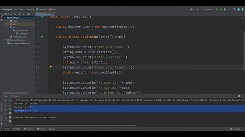The width and height of the screenshot is (245, 137).
Task: Click the inspection checkmark in editor corner
Action: click(243, 18)
